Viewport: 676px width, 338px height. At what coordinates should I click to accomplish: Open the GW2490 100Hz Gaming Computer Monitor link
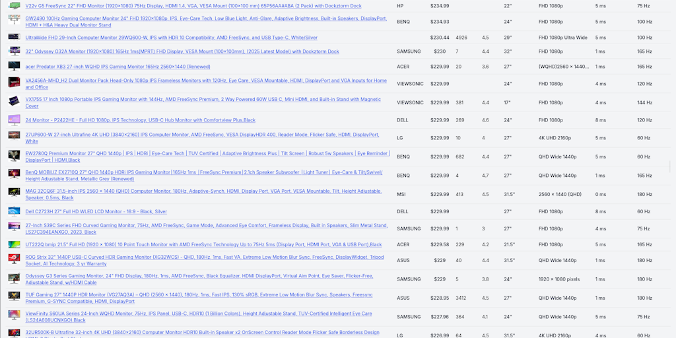pos(206,18)
